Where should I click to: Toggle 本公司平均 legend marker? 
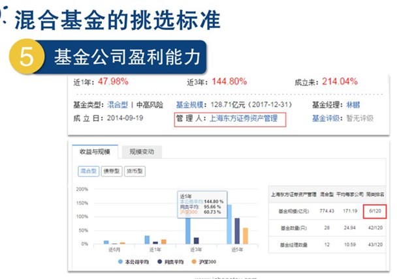tap(120, 261)
